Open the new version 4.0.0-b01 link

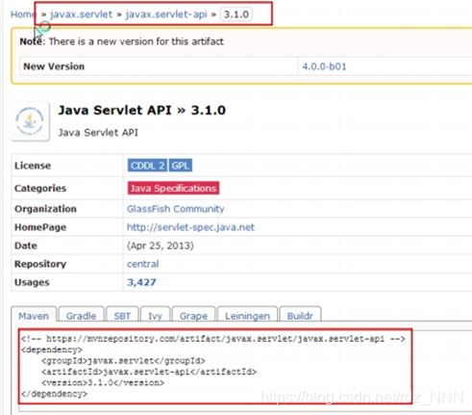[x=324, y=66]
